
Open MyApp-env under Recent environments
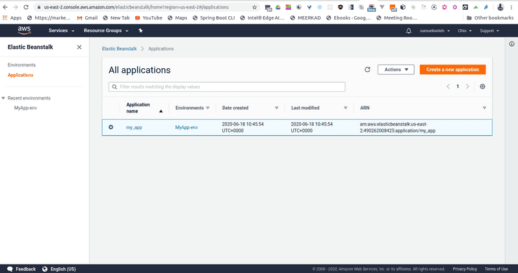point(25,108)
